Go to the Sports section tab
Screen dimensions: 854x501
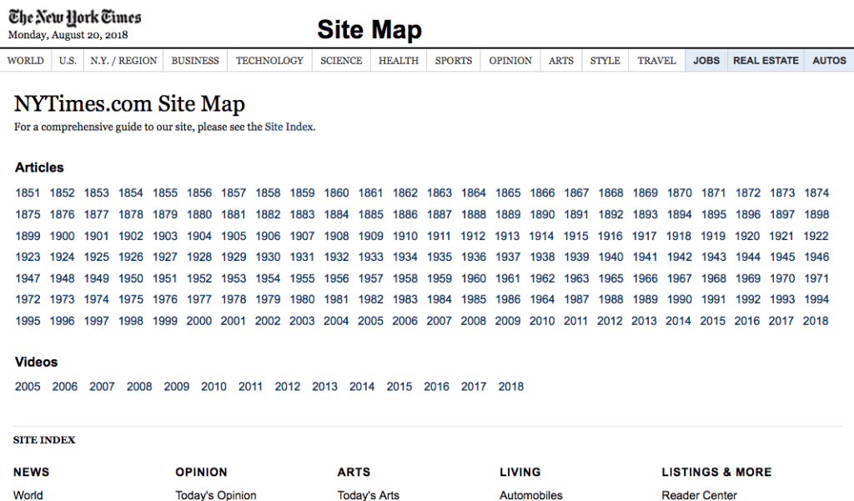tap(453, 61)
